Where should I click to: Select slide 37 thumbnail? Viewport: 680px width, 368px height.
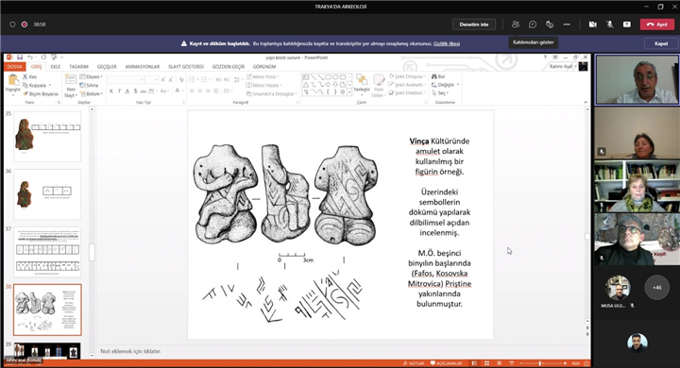[47, 252]
